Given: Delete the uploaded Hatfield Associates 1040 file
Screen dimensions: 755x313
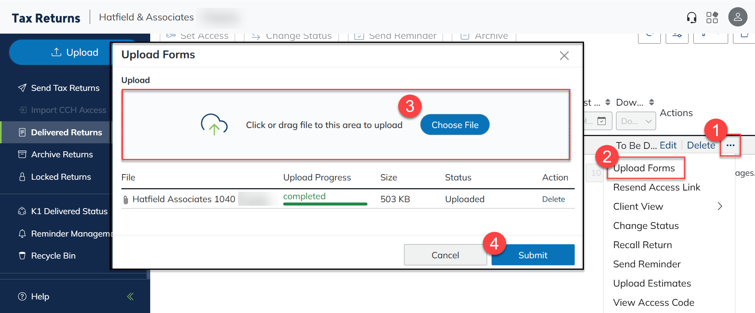Looking at the screenshot, I should click(553, 199).
